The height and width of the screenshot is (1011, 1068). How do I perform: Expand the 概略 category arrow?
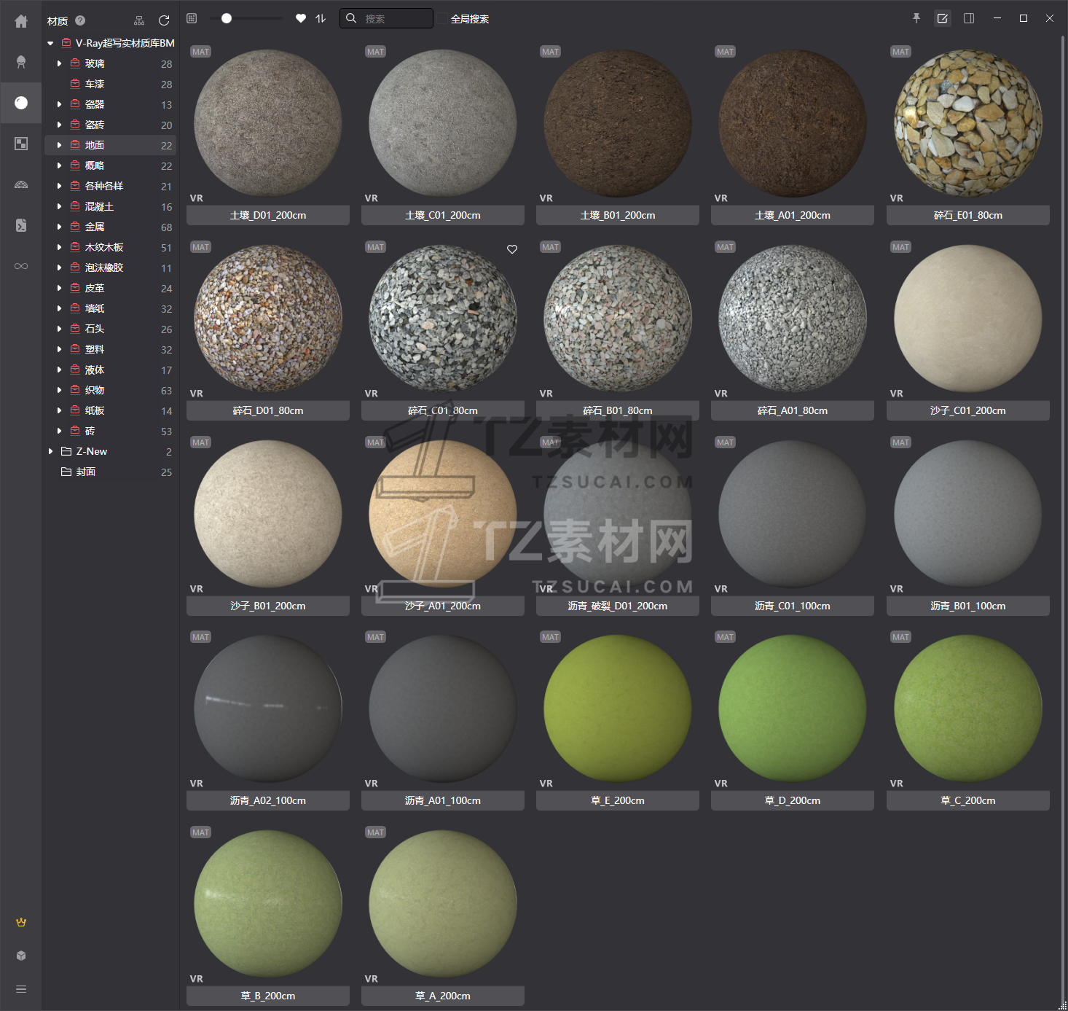coord(59,165)
